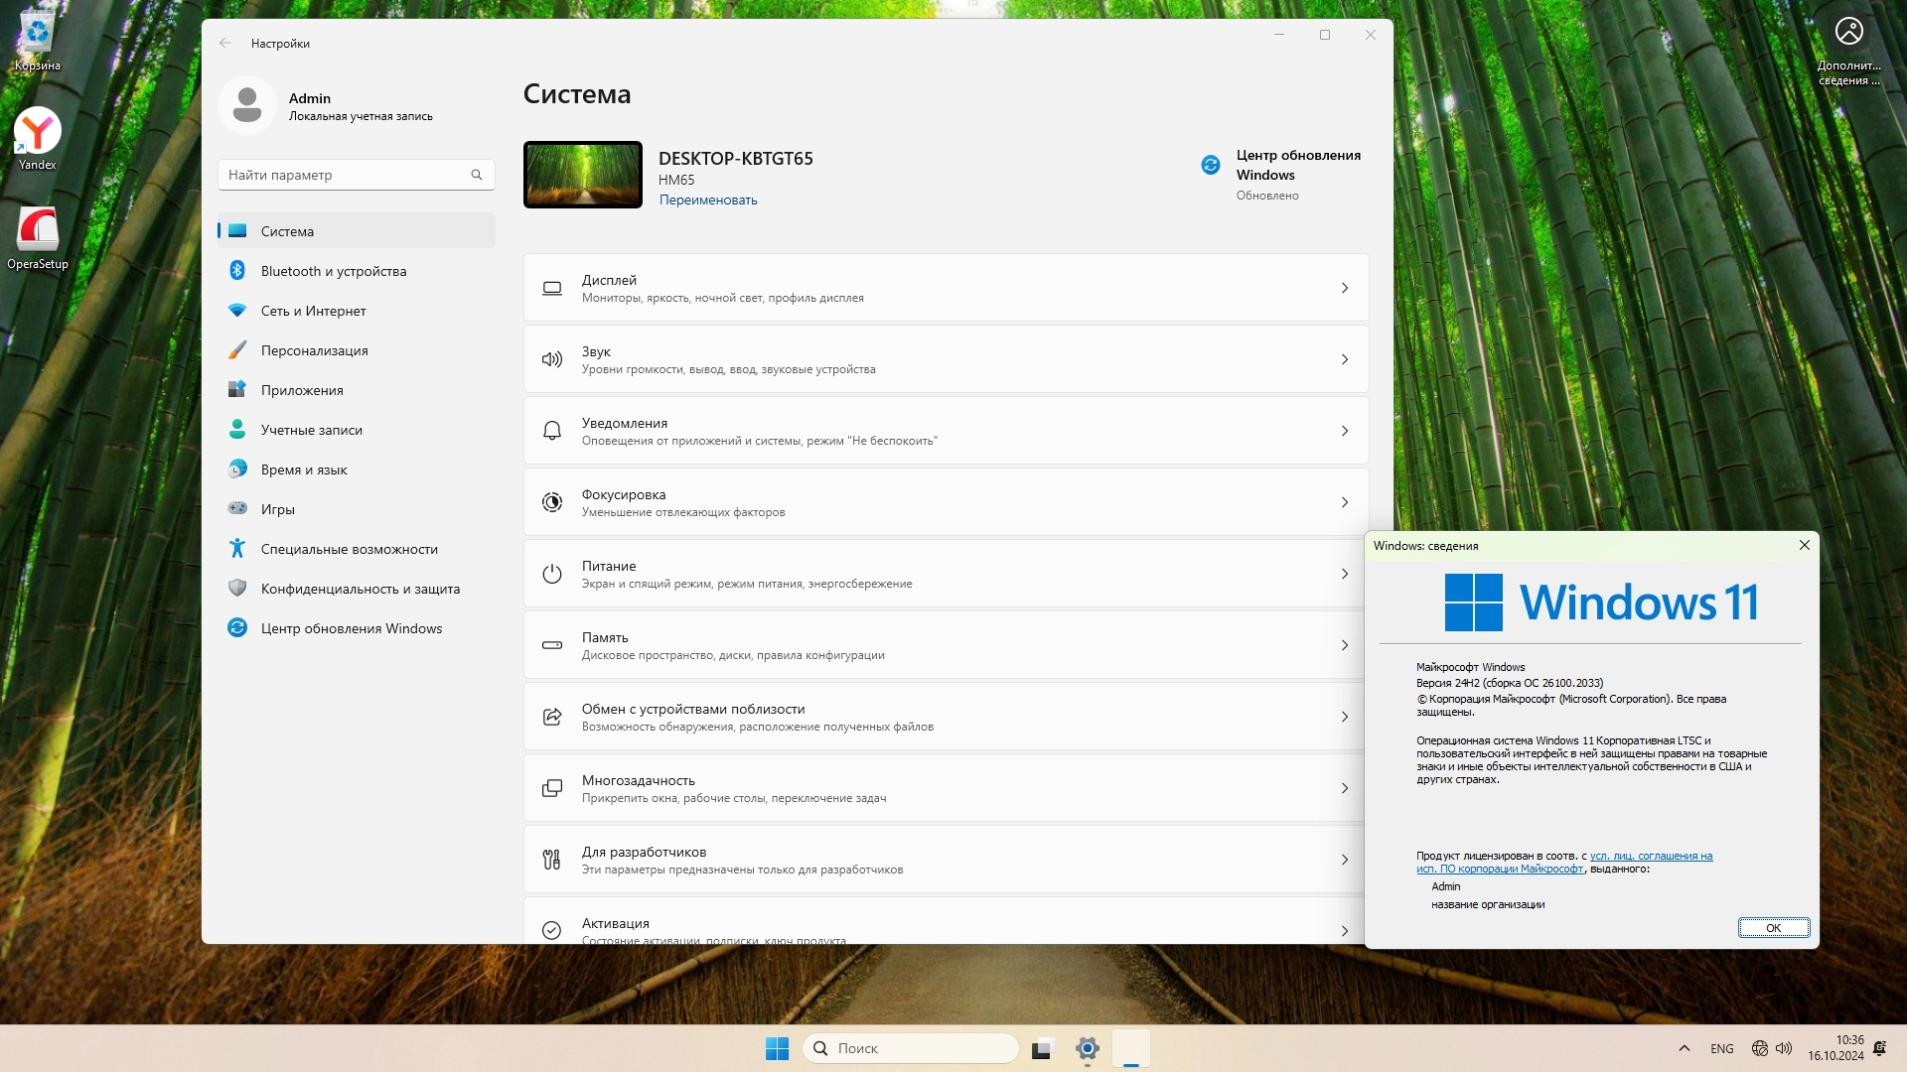Expand the Дисплей settings row chevron
Viewport: 1907px width, 1072px height.
pyautogui.click(x=1344, y=288)
